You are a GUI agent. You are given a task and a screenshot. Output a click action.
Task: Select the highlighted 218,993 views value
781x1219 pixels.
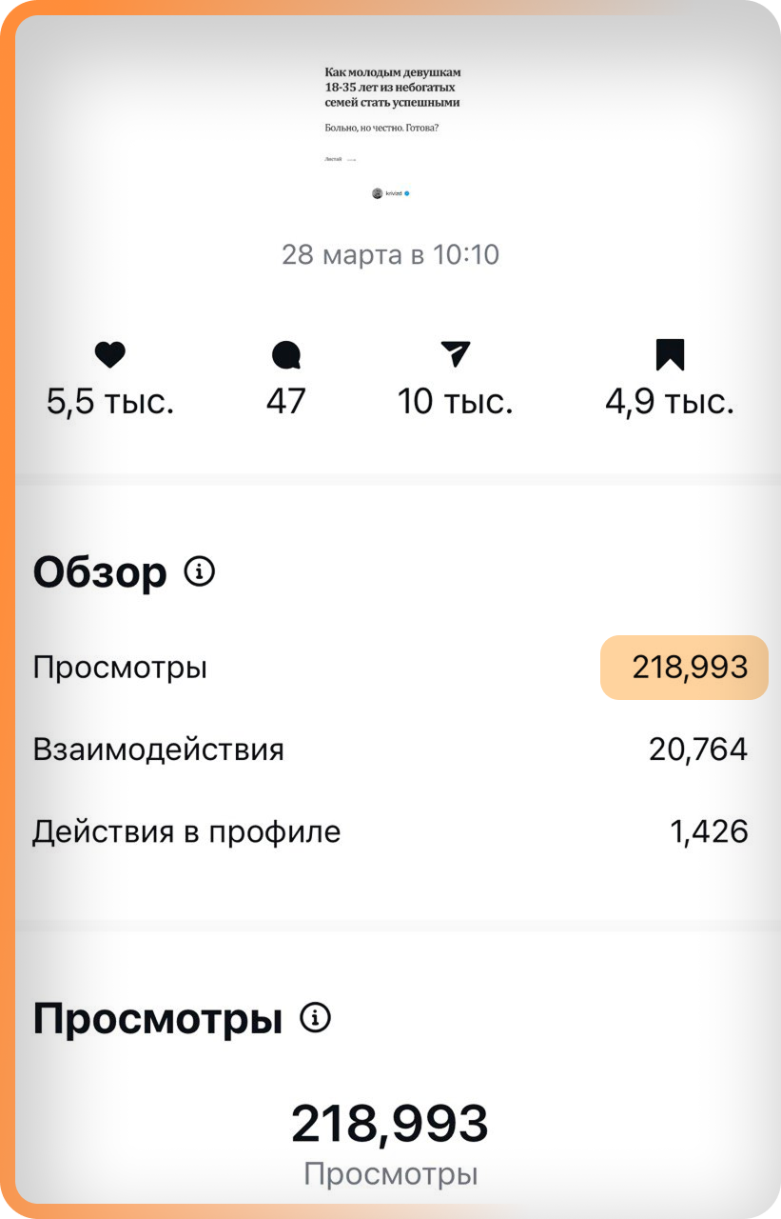point(684,668)
